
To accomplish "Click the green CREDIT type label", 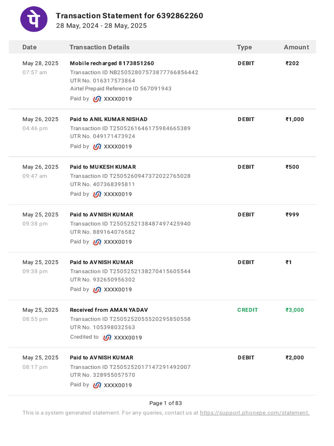I will coord(247,310).
